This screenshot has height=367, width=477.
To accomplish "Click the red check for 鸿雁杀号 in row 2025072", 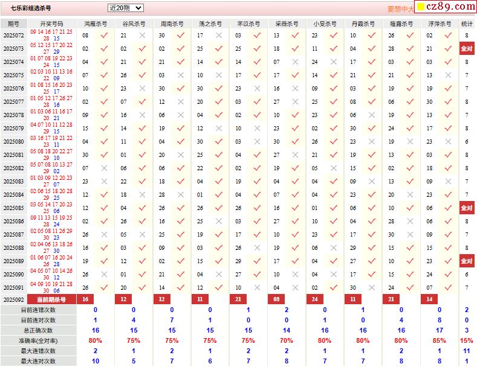I will 104,35.
